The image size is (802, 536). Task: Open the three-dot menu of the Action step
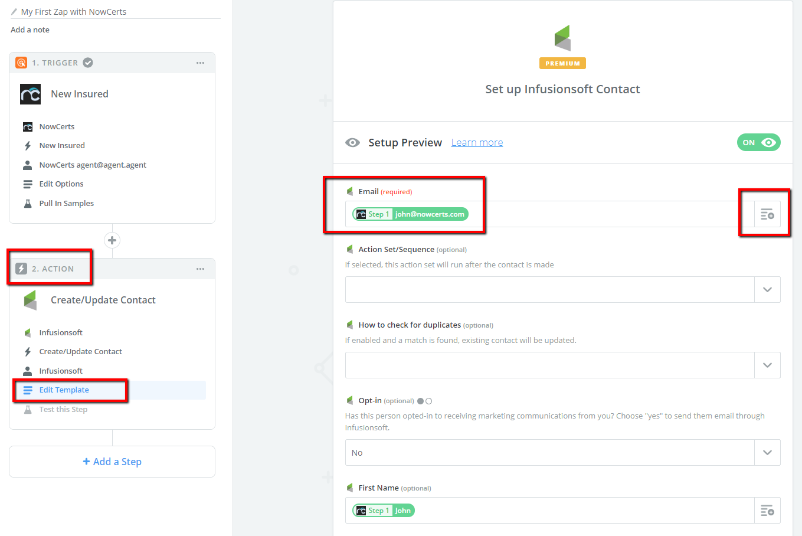pyautogui.click(x=201, y=269)
